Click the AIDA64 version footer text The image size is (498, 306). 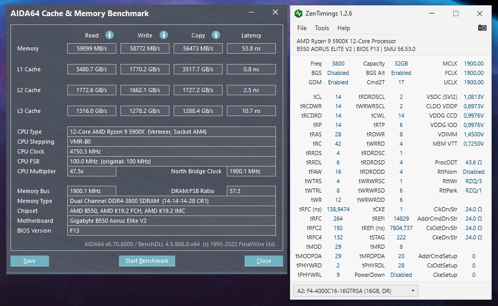click(180, 244)
